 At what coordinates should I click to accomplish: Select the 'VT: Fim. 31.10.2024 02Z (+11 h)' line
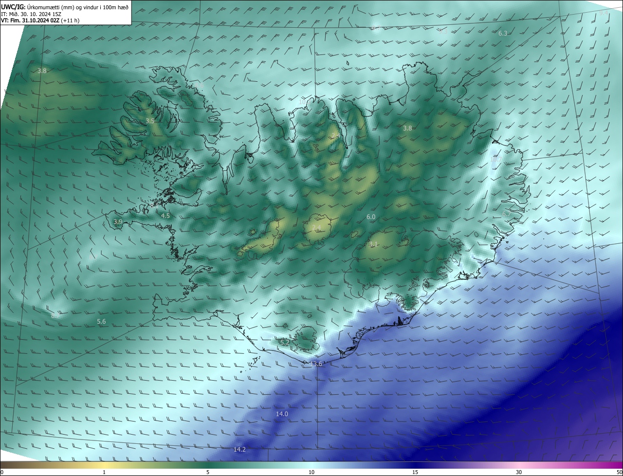pos(40,20)
